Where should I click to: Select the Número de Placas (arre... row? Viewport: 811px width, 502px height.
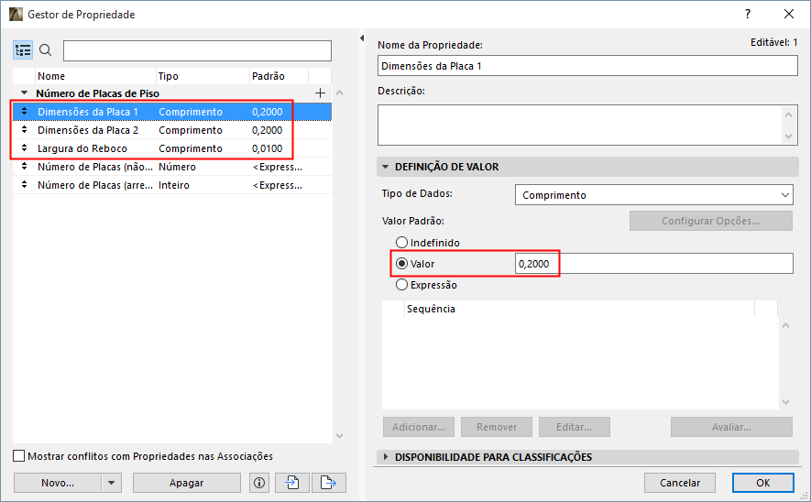pos(171,184)
